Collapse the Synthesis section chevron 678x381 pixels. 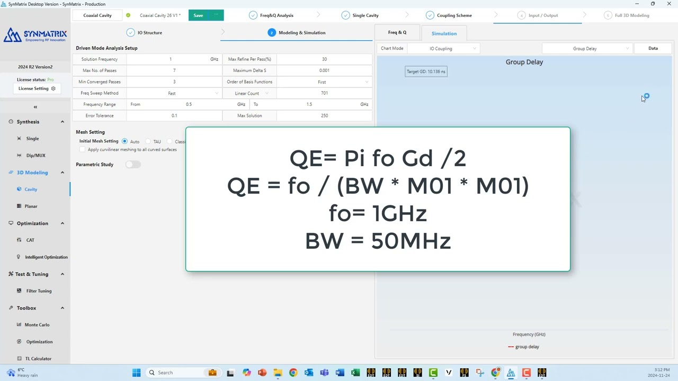(62, 122)
